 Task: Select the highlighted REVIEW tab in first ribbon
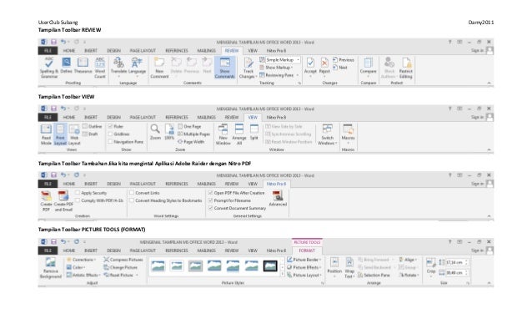[232, 51]
